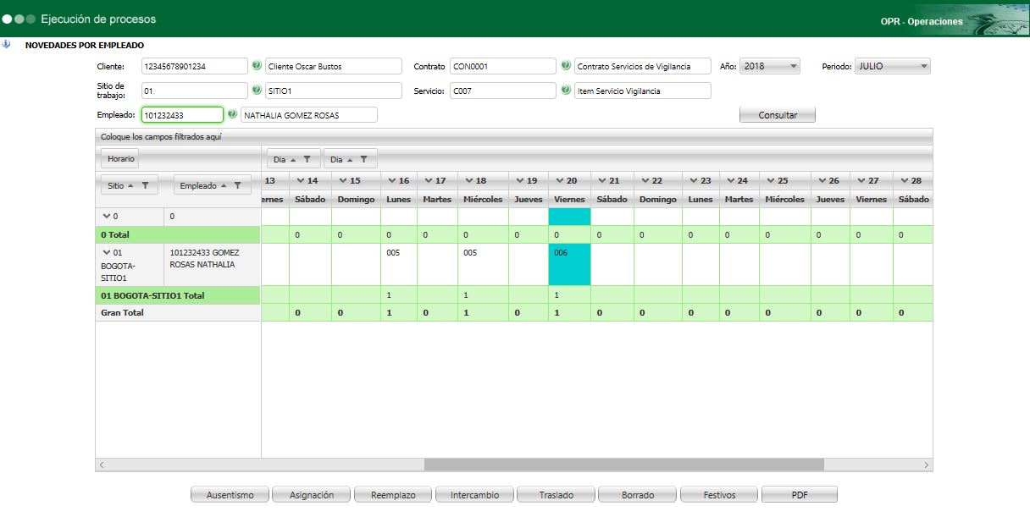Click the Cliente Oscar Bustos name field
The width and height of the screenshot is (1030, 528).
(334, 66)
